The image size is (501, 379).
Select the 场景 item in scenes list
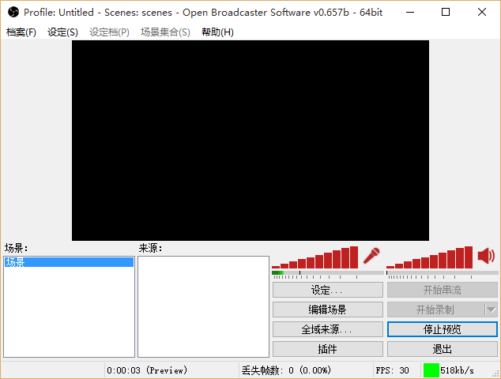pyautogui.click(x=69, y=262)
